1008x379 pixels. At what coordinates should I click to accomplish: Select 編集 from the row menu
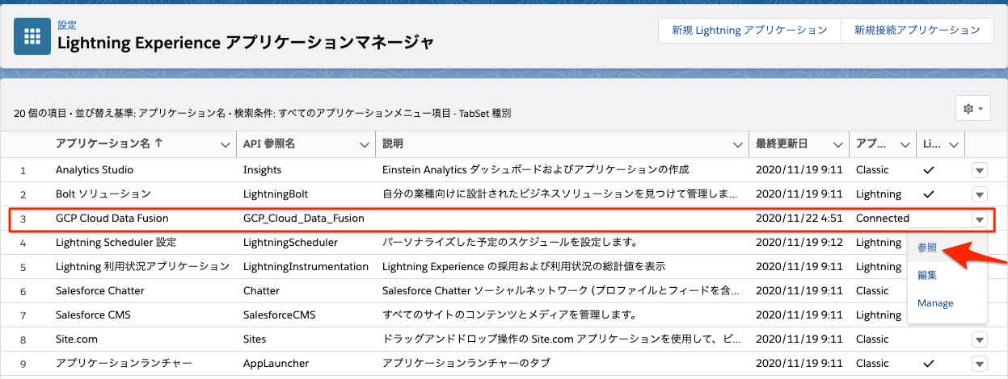click(x=927, y=275)
